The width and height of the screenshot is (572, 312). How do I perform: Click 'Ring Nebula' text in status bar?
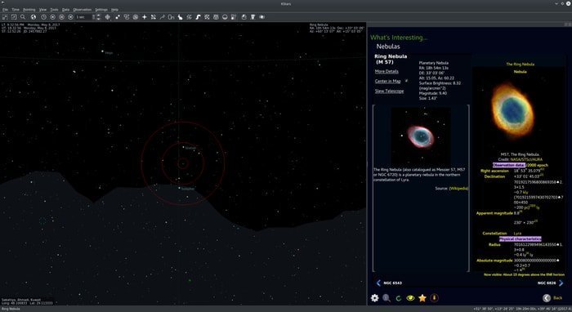click(x=10, y=309)
